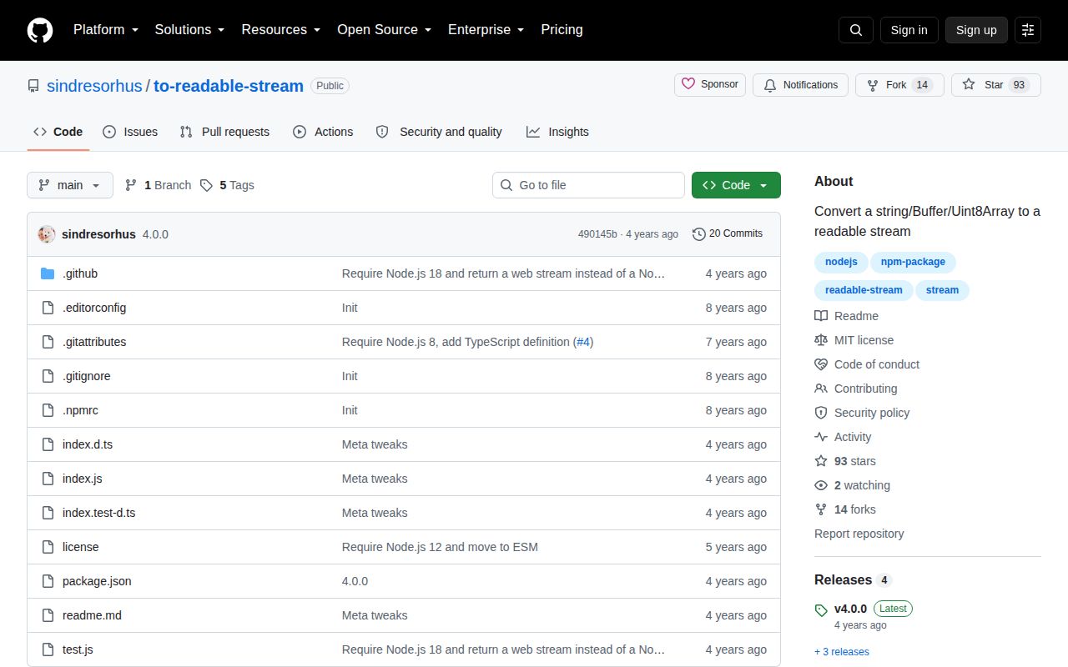Image resolution: width=1068 pixels, height=667 pixels.
Task: Select the stream topic tag
Action: [x=942, y=290]
